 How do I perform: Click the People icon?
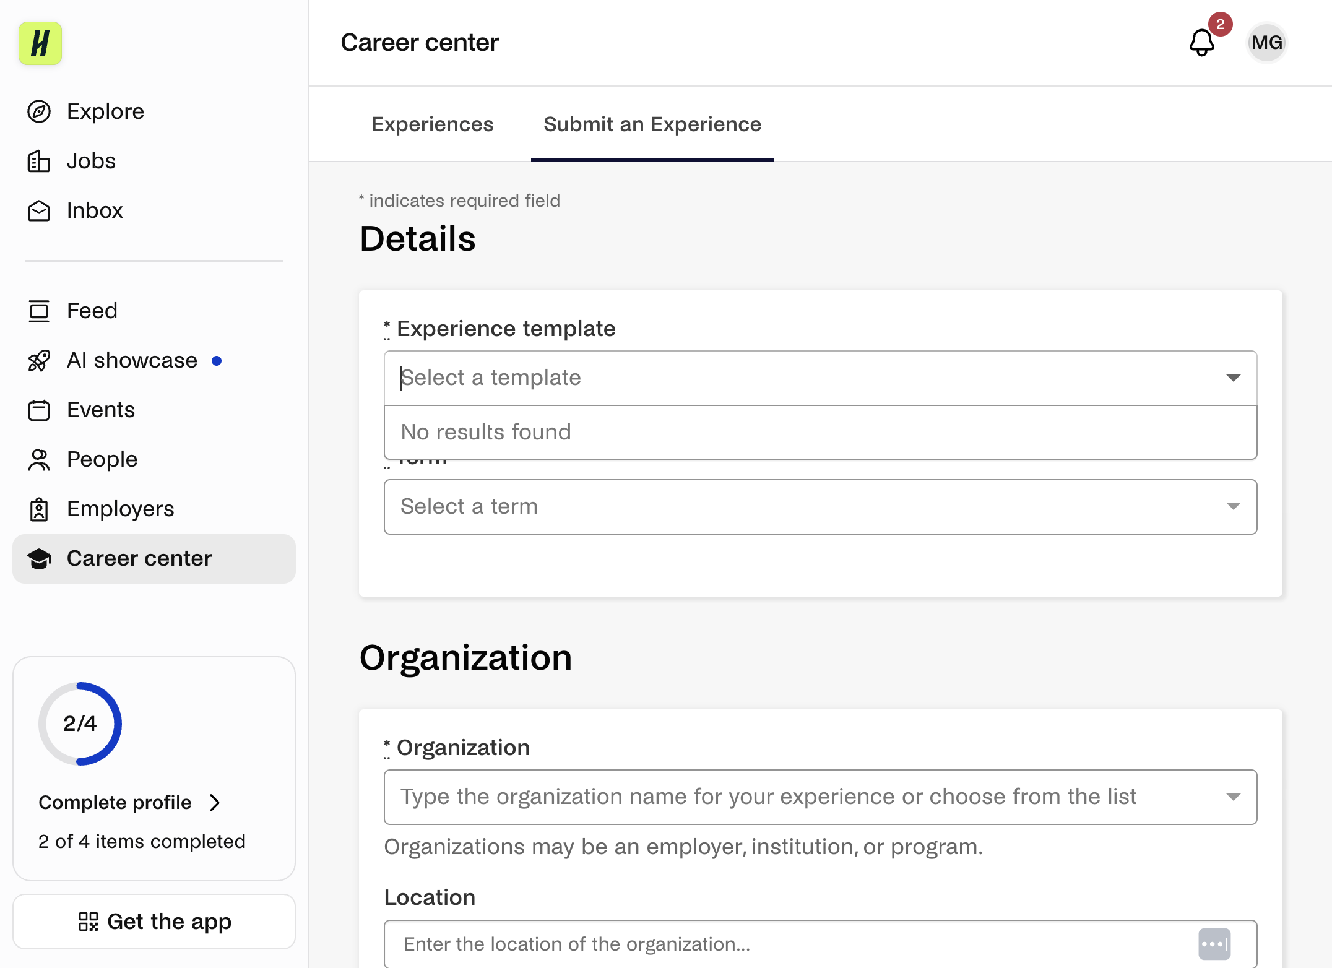[x=39, y=459]
